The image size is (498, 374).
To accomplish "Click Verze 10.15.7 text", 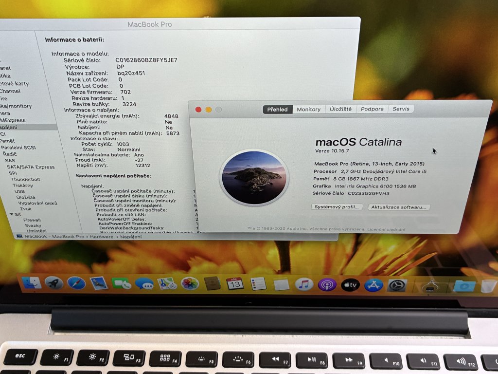I will click(x=332, y=151).
